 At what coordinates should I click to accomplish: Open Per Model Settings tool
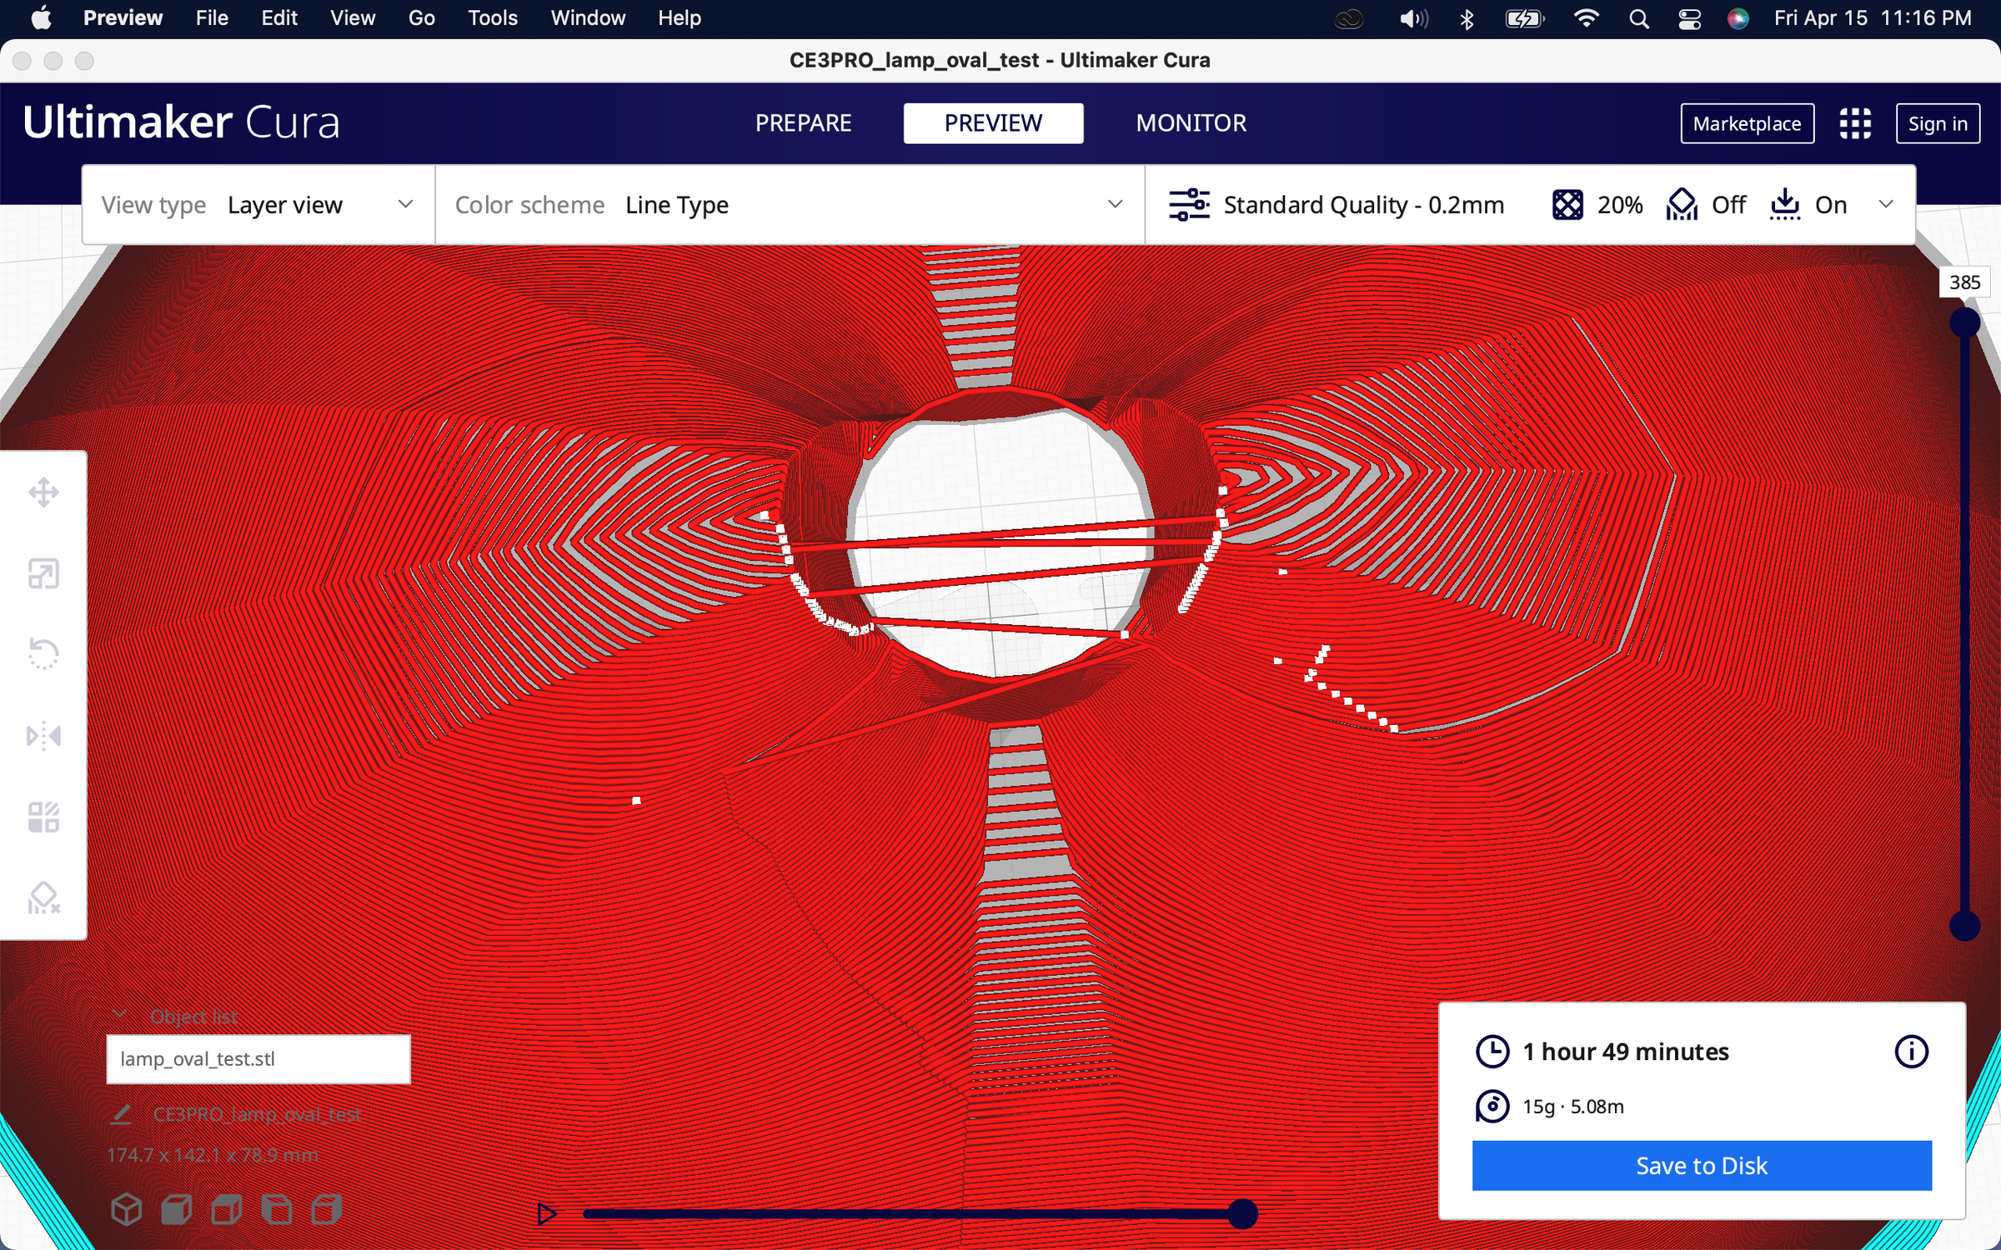[43, 817]
